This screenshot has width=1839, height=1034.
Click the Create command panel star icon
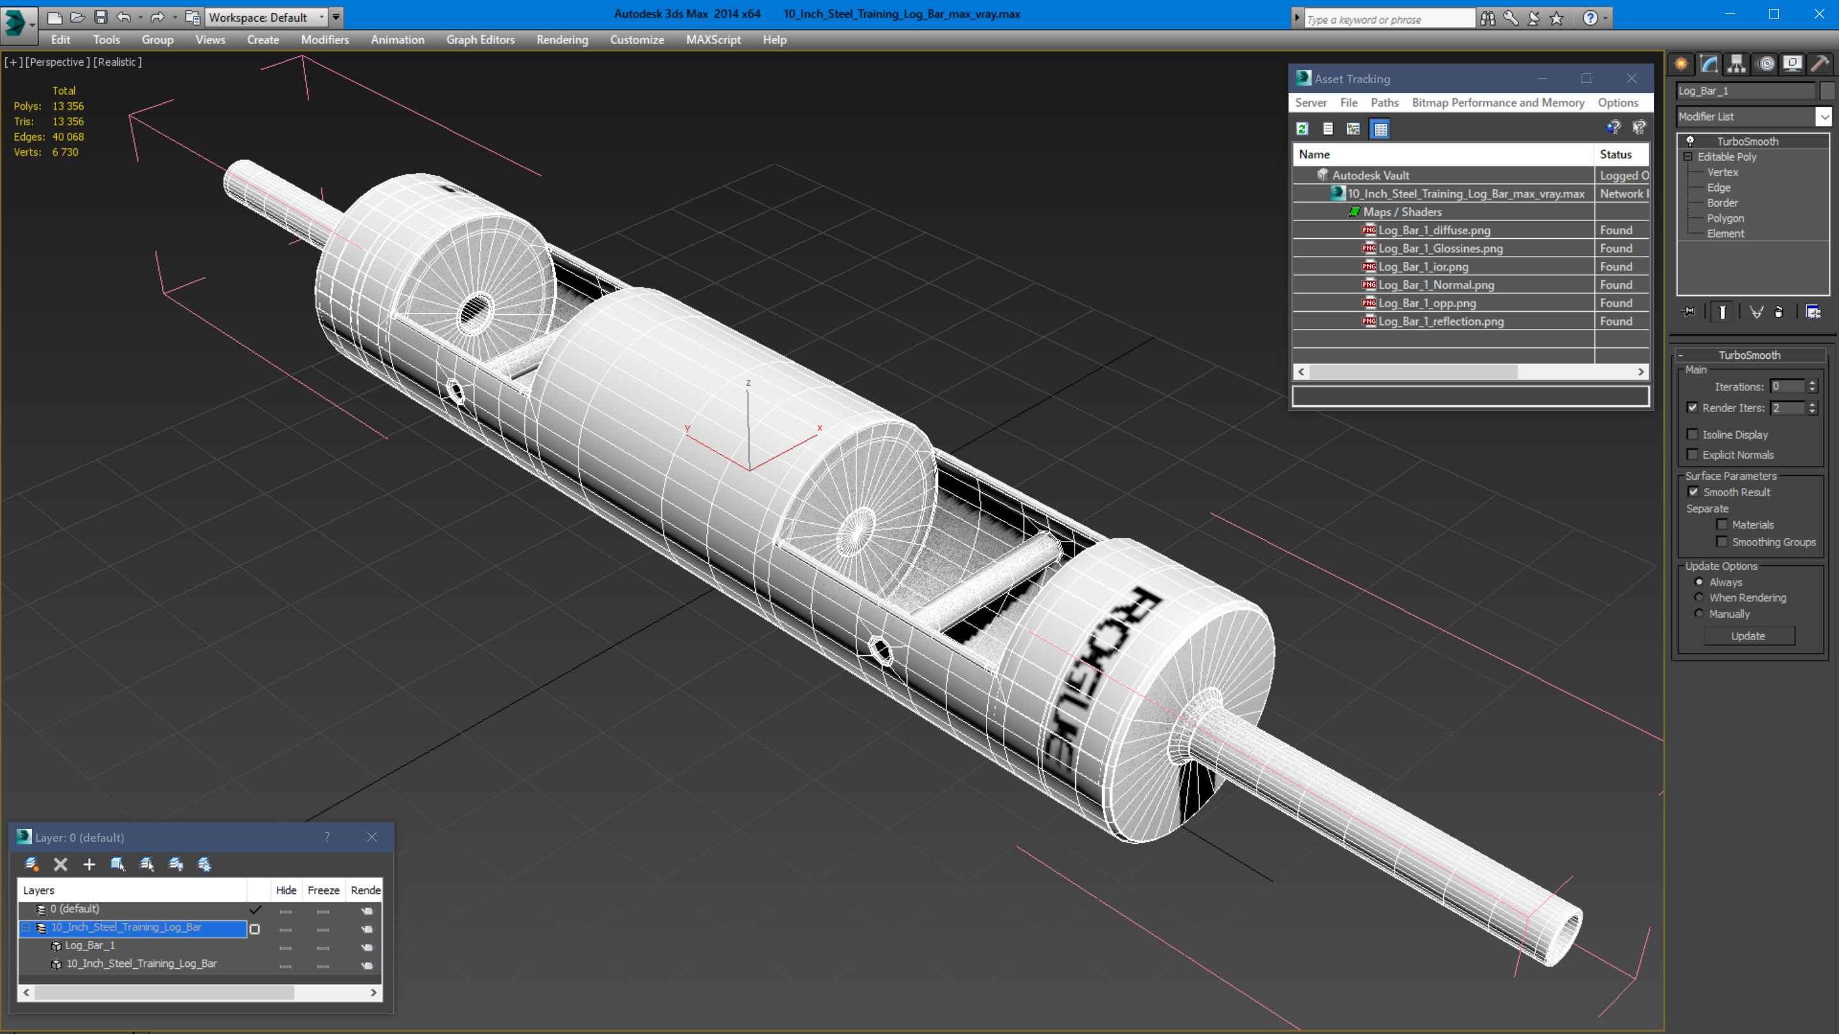[x=1681, y=65]
